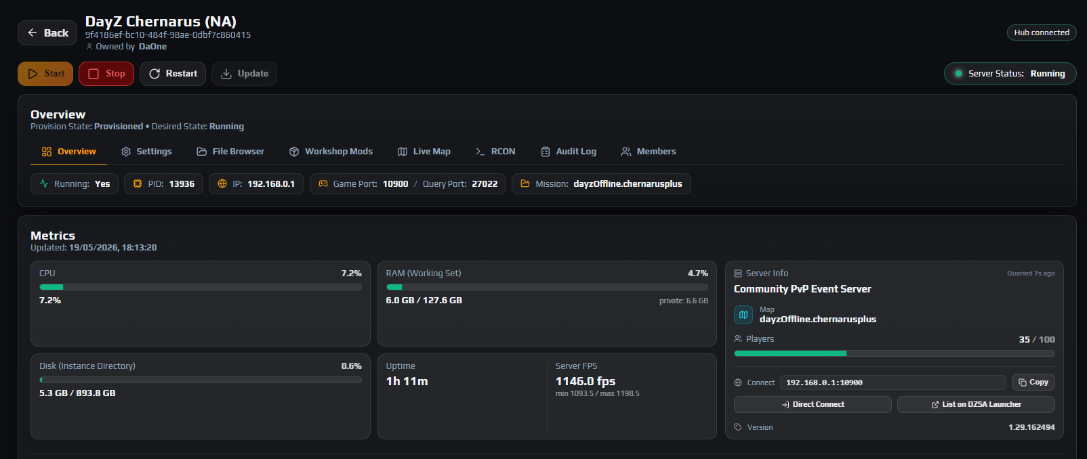View the Members tab
The height and width of the screenshot is (459, 1087).
point(649,152)
